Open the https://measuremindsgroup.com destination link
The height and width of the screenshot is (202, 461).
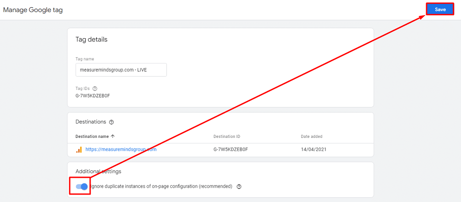[x=121, y=149]
